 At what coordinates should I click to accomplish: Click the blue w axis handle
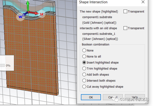20,17
